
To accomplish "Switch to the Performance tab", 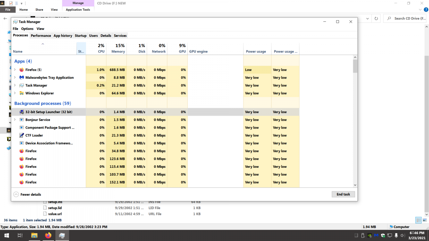I will (x=41, y=36).
